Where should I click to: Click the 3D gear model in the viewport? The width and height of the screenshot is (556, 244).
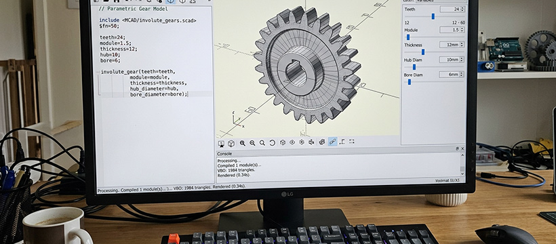307,64
